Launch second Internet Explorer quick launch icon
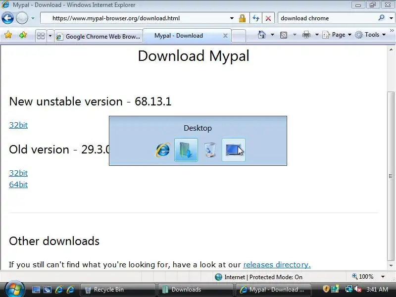This screenshot has height=297, width=396. pyautogui.click(x=70, y=290)
